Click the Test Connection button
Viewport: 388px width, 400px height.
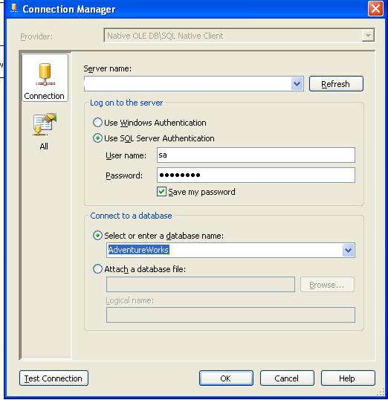click(x=54, y=378)
